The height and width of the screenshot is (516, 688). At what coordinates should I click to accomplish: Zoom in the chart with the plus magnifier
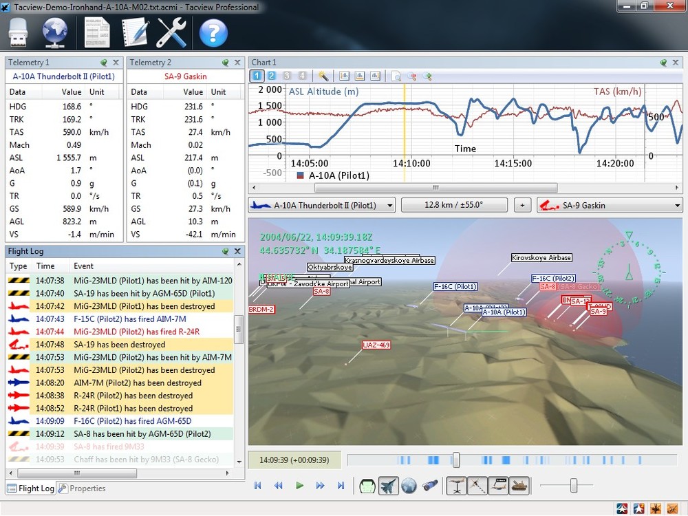[427, 76]
